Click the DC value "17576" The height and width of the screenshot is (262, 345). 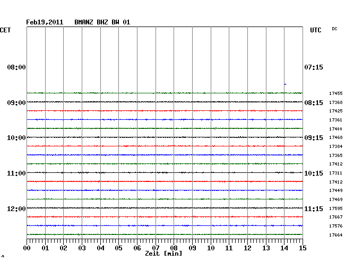[x=336, y=226]
